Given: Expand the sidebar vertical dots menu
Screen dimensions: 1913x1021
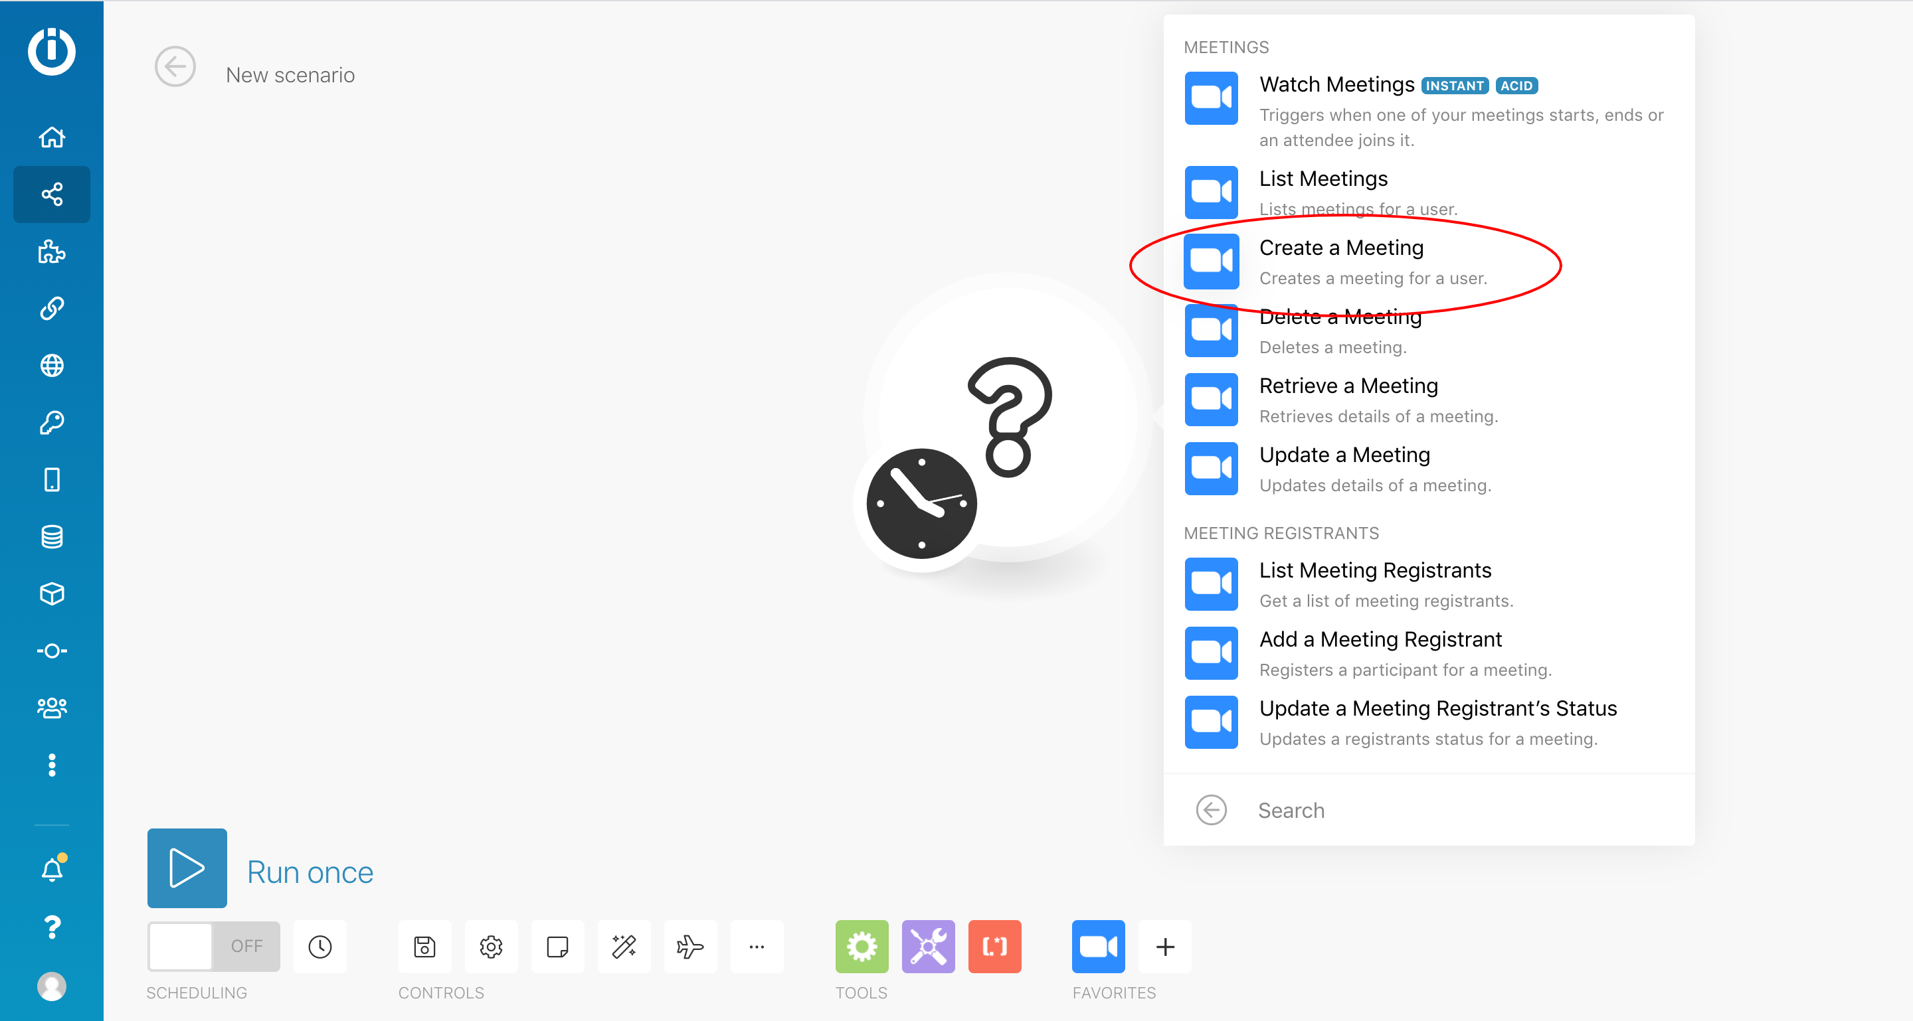Looking at the screenshot, I should pos(52,764).
